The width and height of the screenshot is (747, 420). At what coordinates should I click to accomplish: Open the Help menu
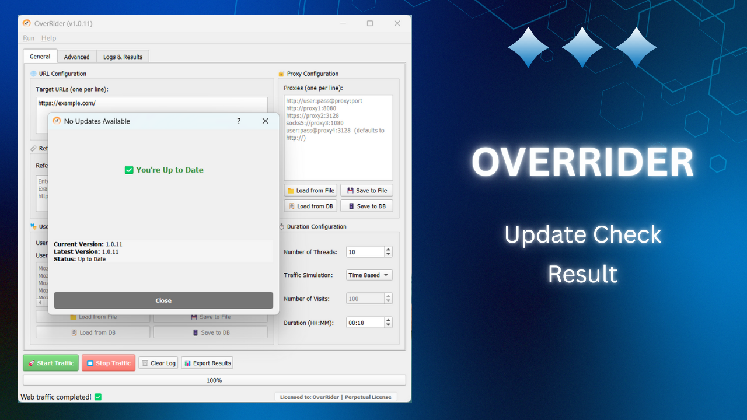point(49,38)
